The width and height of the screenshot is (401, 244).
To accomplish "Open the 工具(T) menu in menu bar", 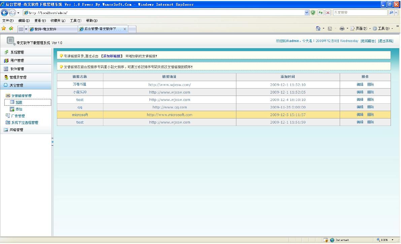I will pos(75,21).
